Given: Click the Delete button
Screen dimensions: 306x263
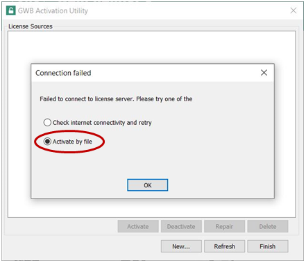Looking at the screenshot, I should pyautogui.click(x=268, y=226).
